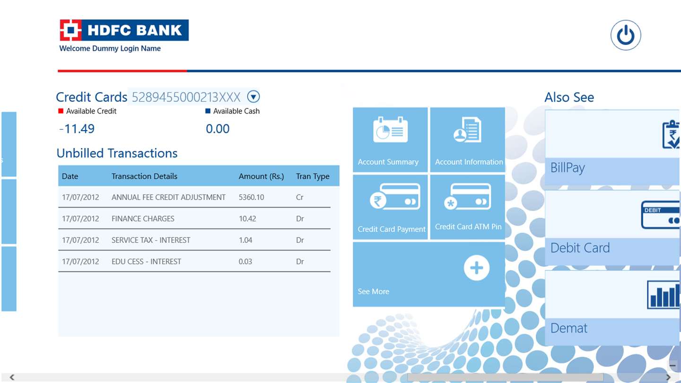Open the BillPay tile under Also See
681x383 pixels.
click(613, 148)
